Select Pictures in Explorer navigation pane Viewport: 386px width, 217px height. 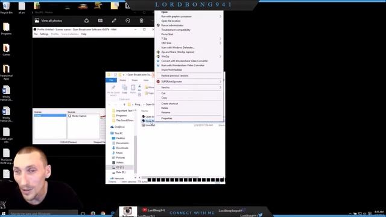click(119, 157)
